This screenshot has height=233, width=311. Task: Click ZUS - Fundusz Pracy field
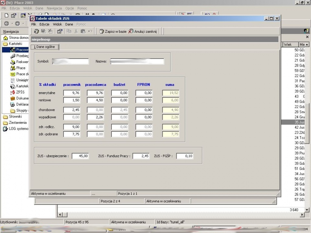[x=141, y=156]
